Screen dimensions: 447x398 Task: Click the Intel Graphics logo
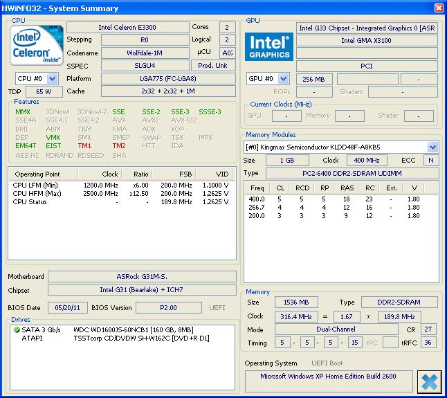(x=269, y=47)
